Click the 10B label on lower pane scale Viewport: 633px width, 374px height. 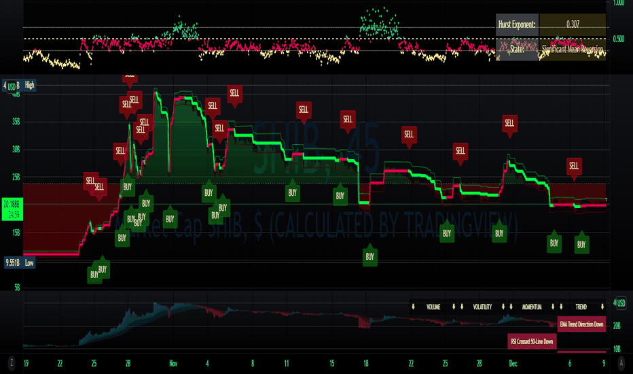(x=617, y=349)
